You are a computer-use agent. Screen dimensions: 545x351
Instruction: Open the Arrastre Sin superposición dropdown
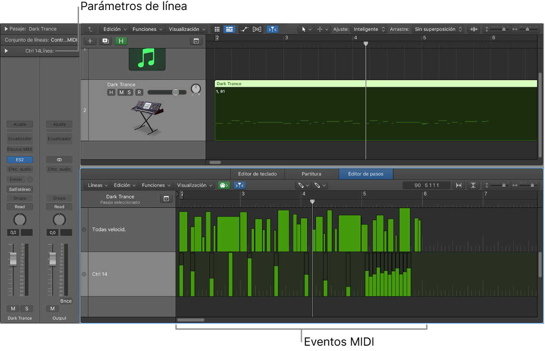click(x=438, y=29)
